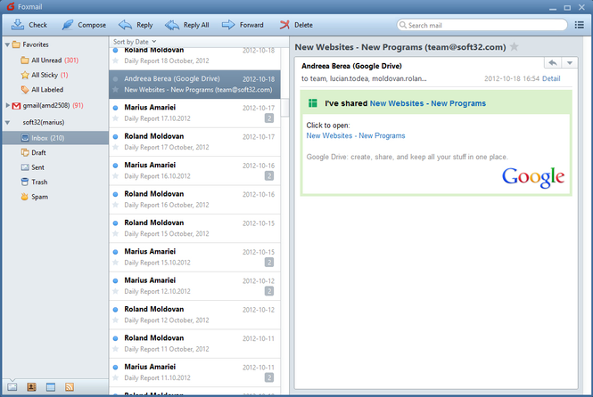The height and width of the screenshot is (397, 593).
Task: Click the spreadsheet icon in shared banner
Action: 313,103
